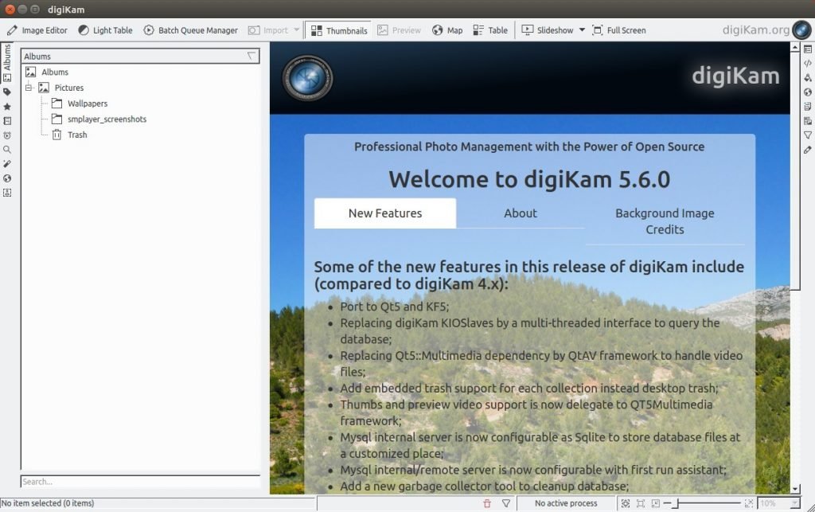815x512 pixels.
Task: Switch to Table view mode
Action: pos(489,30)
